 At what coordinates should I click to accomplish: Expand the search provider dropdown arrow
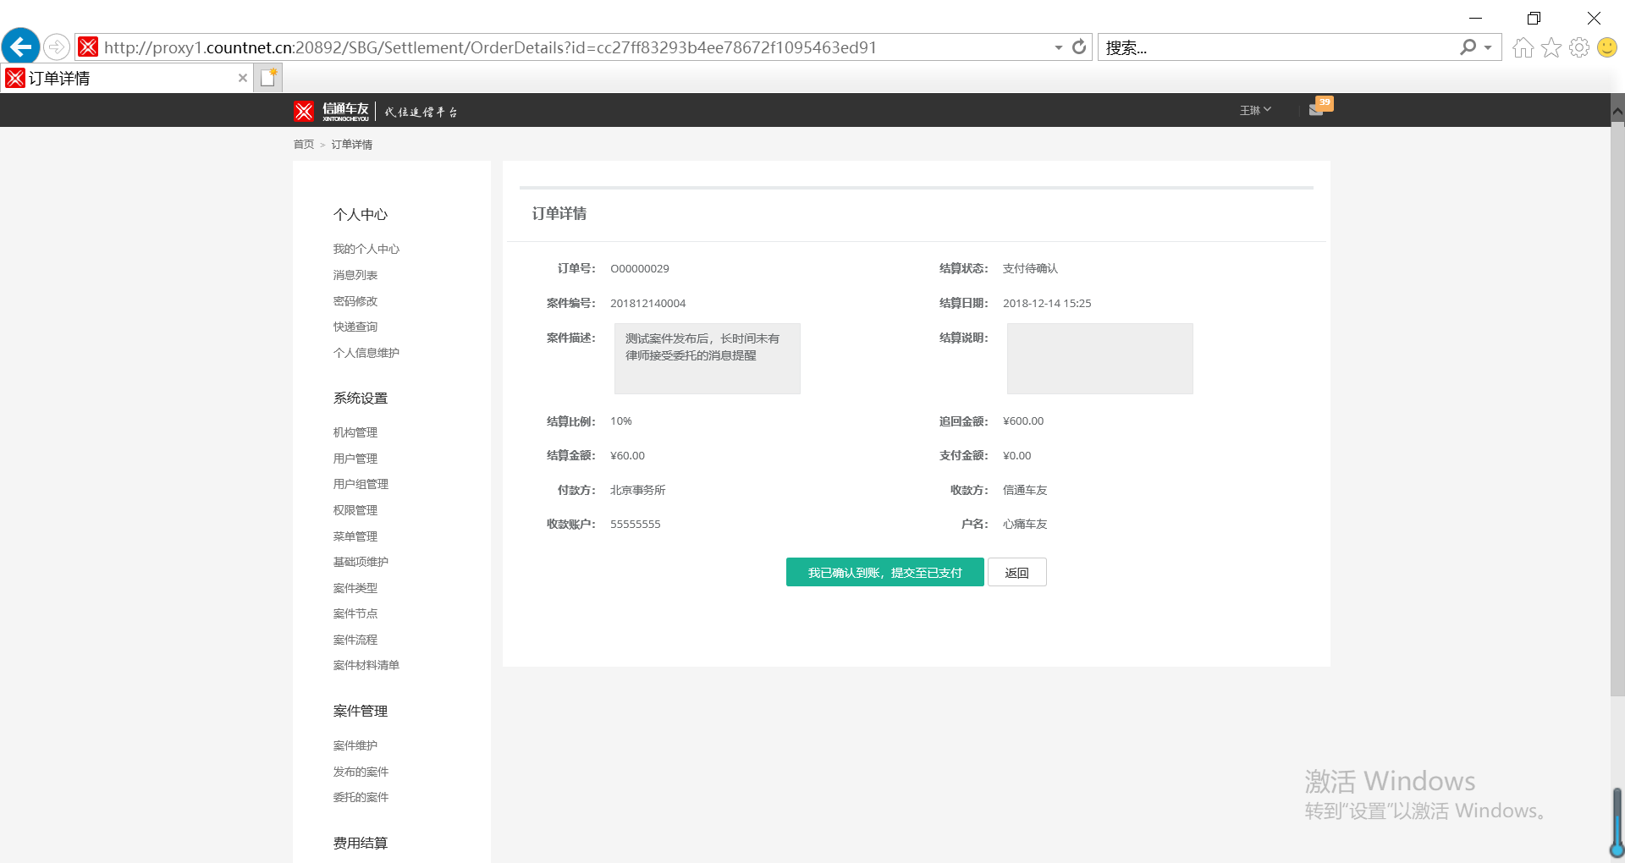[1488, 47]
